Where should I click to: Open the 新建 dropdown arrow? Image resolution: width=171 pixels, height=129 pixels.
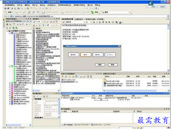point(12,12)
